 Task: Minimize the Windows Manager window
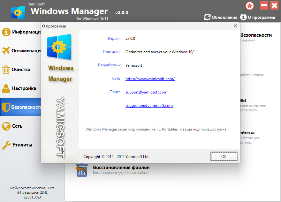pos(264,5)
